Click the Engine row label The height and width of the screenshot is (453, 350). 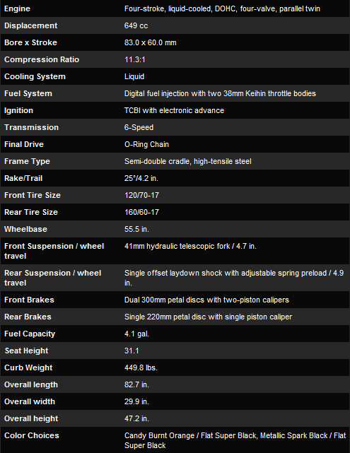coord(17,8)
